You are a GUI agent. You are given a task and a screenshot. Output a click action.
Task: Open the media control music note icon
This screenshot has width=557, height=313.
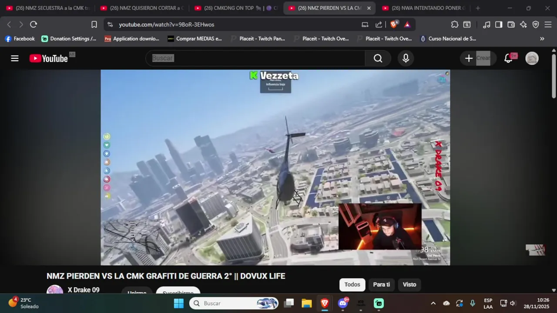pyautogui.click(x=487, y=25)
